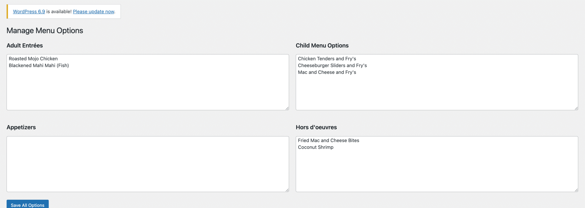Place cursor on Roasted Mojo Chicken line

(33, 59)
